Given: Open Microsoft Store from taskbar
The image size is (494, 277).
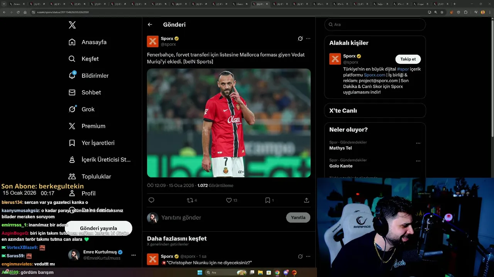Looking at the screenshot, I should click(269, 272).
